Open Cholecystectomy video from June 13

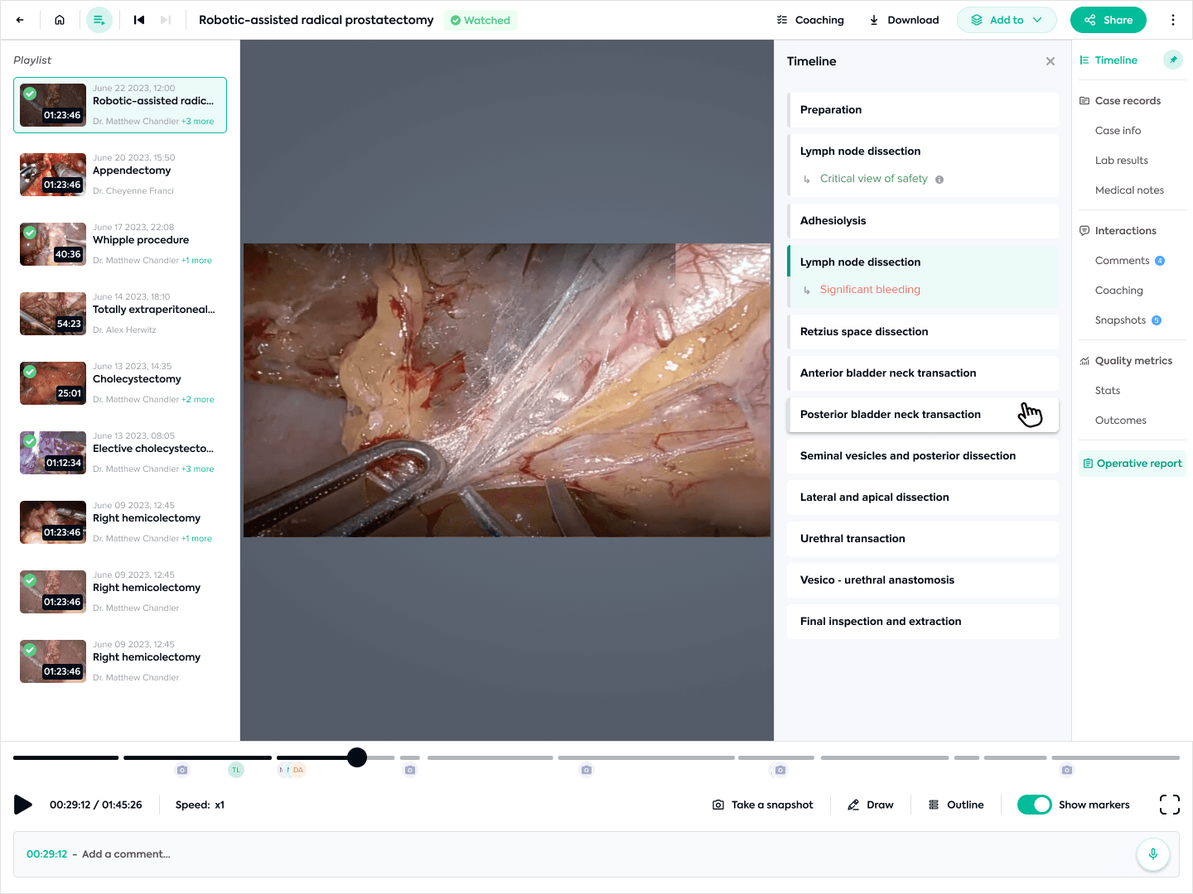point(120,383)
